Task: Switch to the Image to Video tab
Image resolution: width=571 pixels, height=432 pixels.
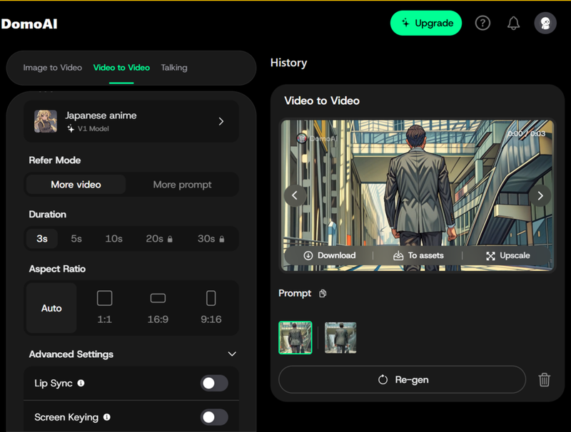Action: (52, 68)
